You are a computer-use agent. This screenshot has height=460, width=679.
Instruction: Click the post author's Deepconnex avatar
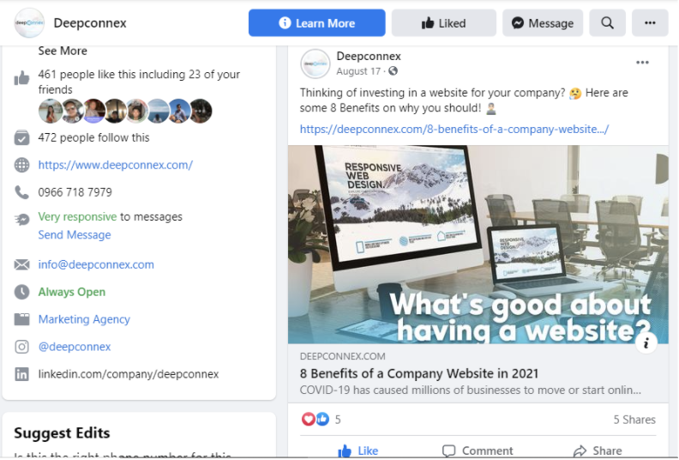pyautogui.click(x=315, y=64)
